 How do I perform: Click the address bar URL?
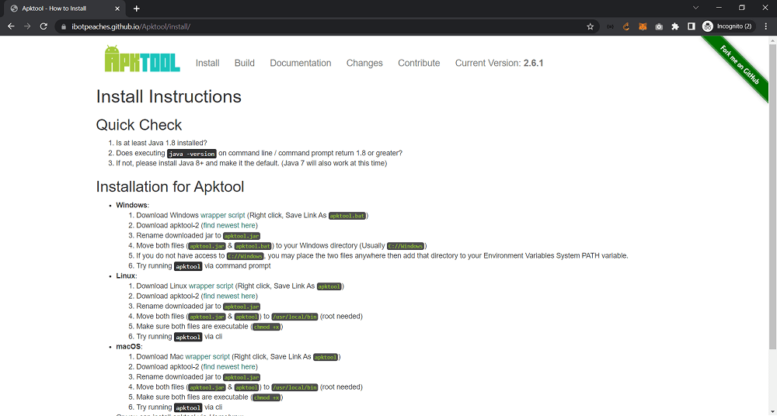[131, 26]
